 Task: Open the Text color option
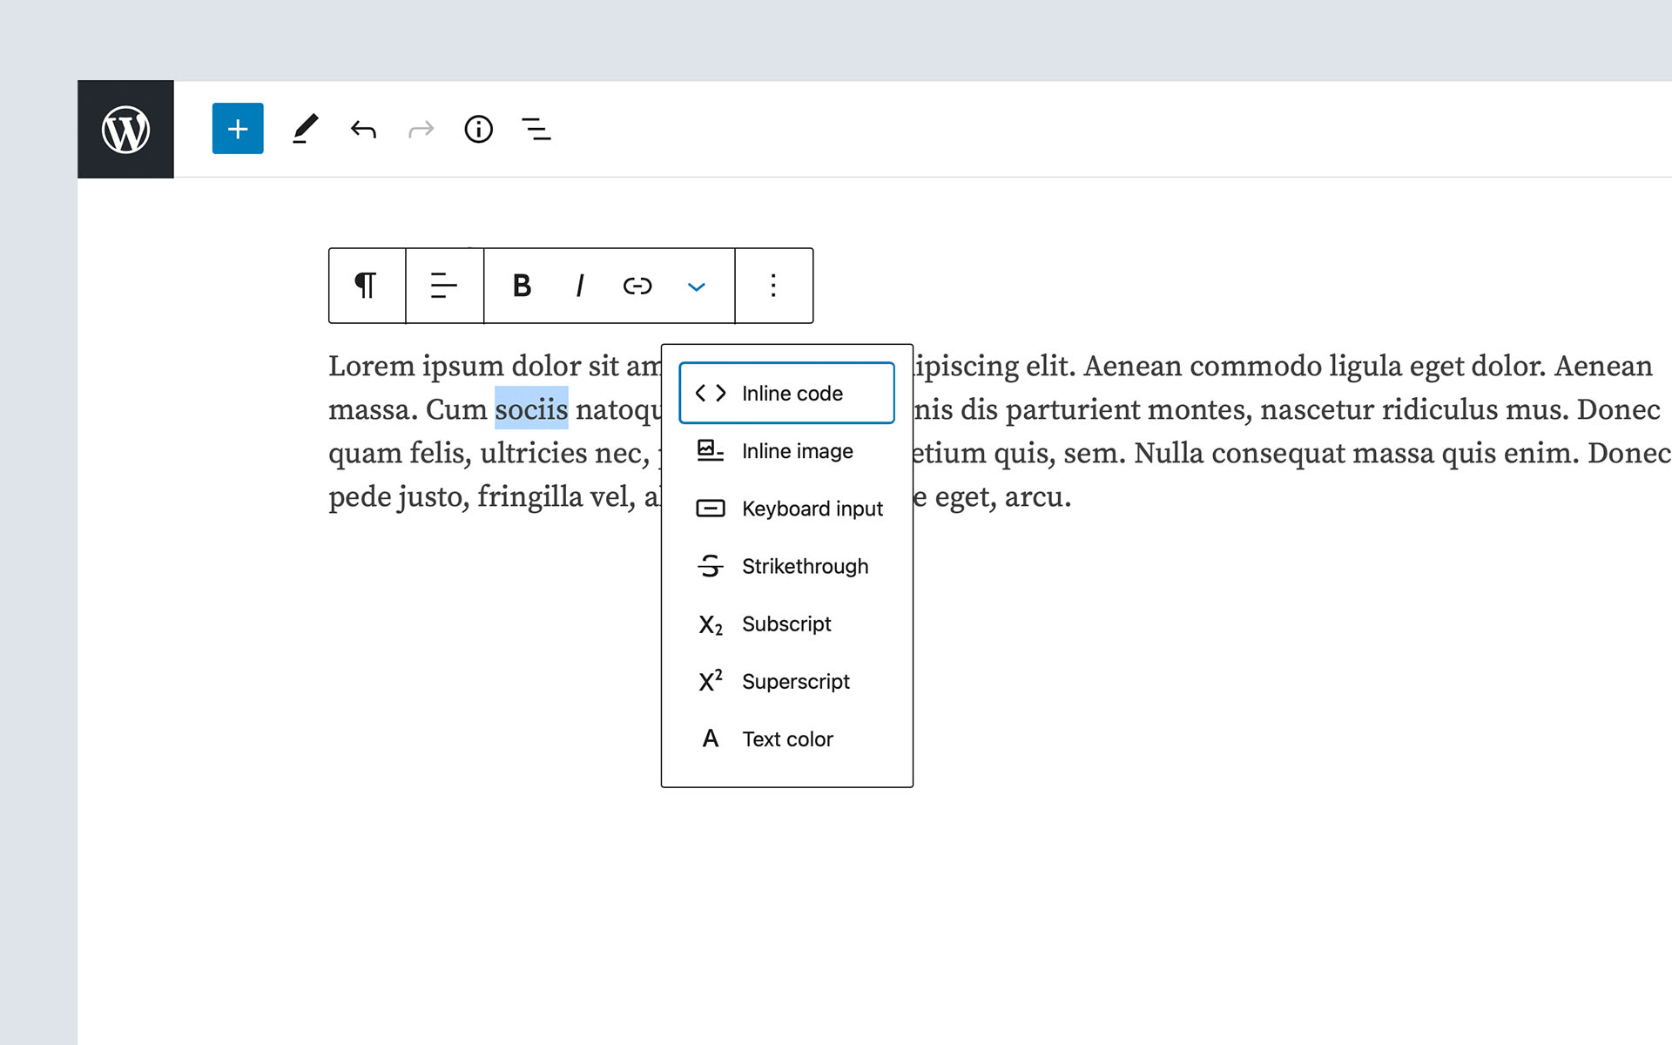[786, 738]
